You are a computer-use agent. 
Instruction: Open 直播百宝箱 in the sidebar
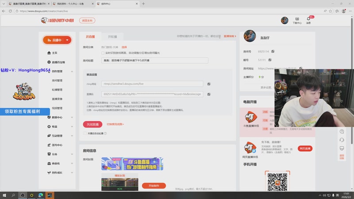[58, 62]
